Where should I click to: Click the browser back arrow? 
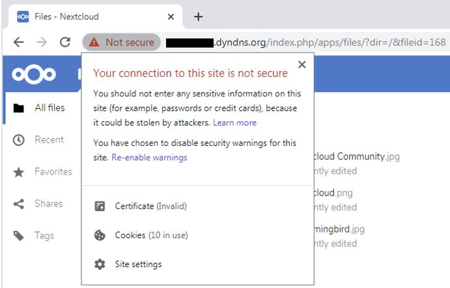point(19,42)
